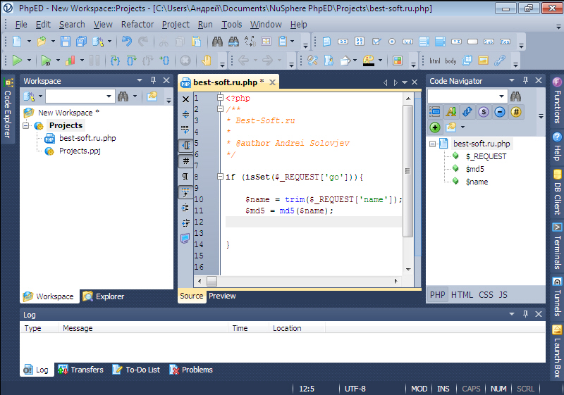This screenshot has height=395, width=564.
Task: Toggle paragraph marks in editor sidebar
Action: coord(185,176)
